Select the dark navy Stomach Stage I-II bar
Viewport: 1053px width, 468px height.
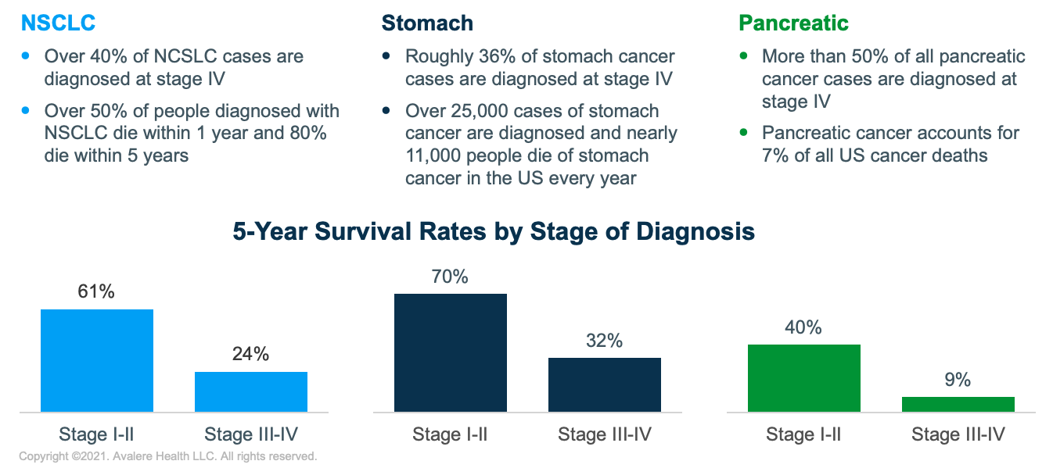pyautogui.click(x=451, y=352)
